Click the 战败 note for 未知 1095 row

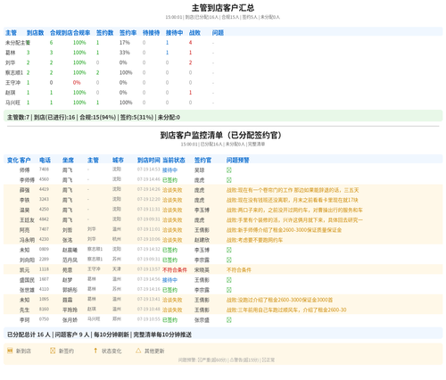click(x=279, y=300)
